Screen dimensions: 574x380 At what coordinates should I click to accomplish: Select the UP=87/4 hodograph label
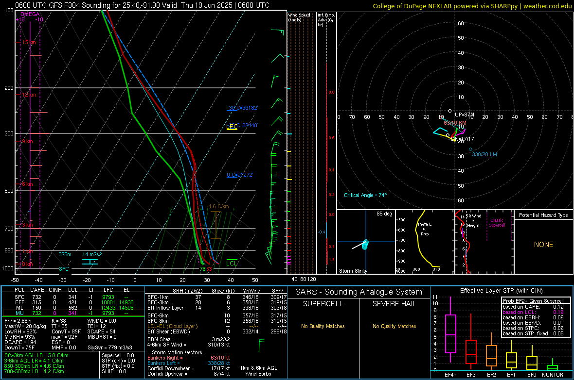coord(464,115)
